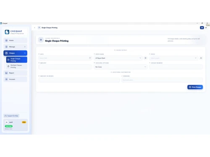This screenshot has width=210, height=157.
Task: Click the add payee person icon
Action: (201, 58)
